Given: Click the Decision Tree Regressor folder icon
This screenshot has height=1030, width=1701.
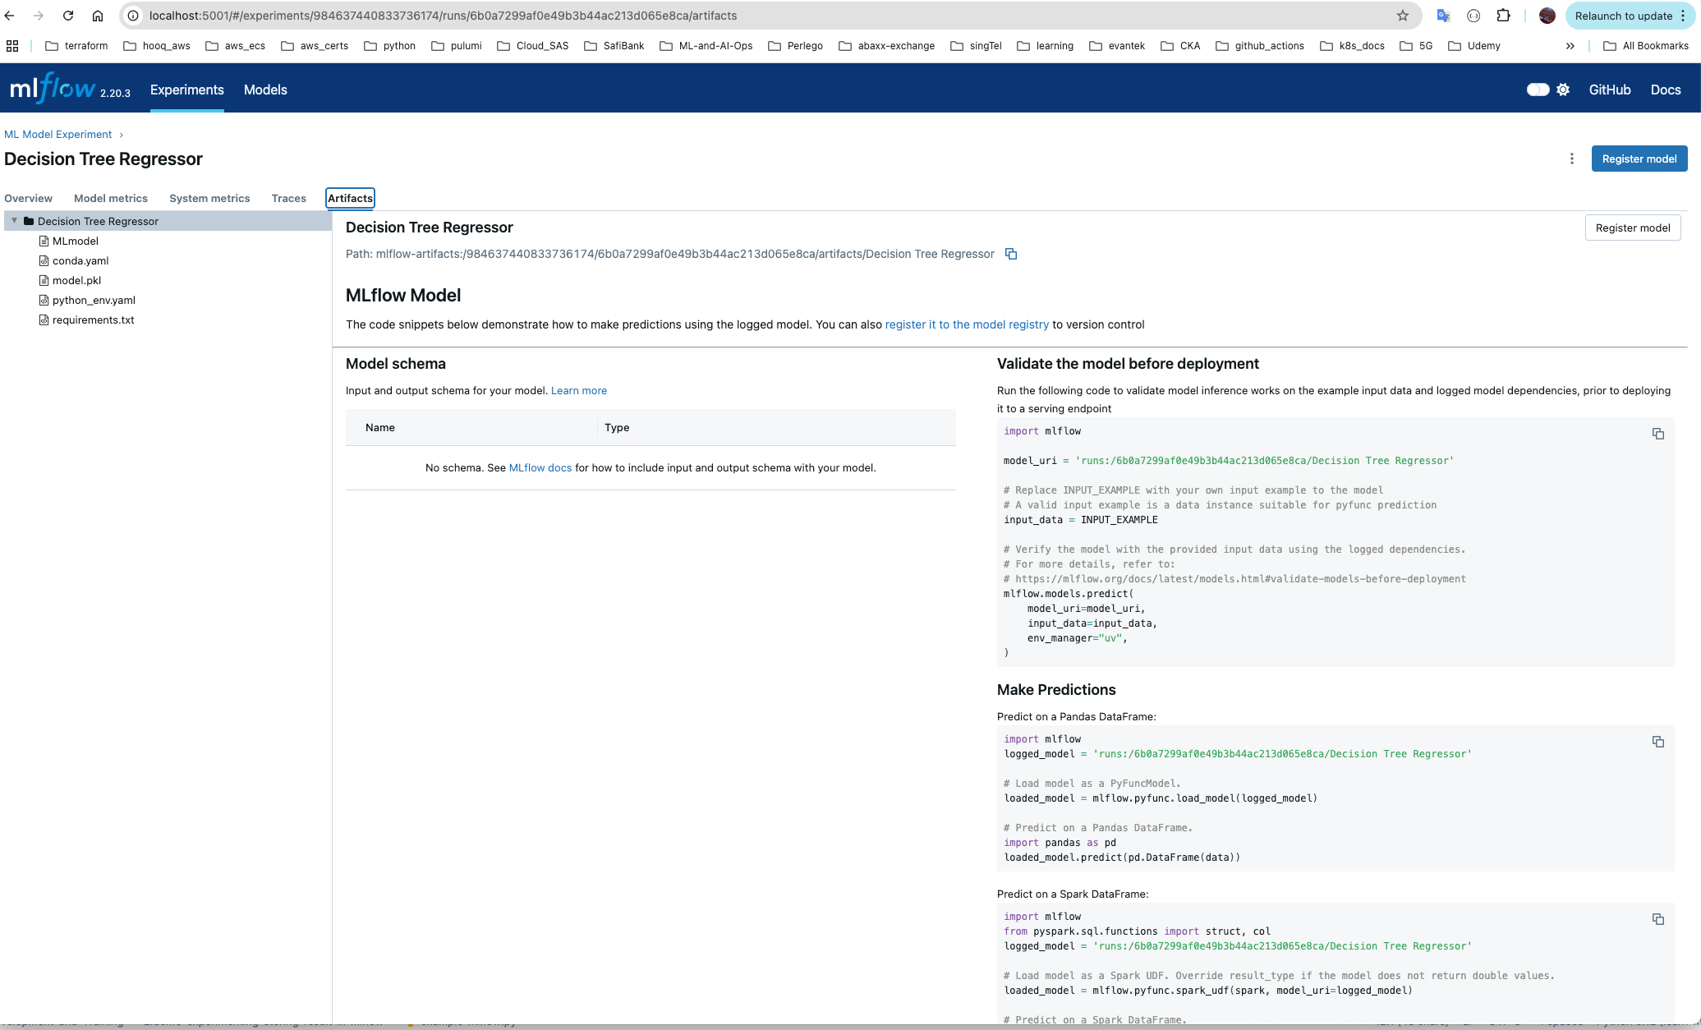Looking at the screenshot, I should (x=29, y=221).
